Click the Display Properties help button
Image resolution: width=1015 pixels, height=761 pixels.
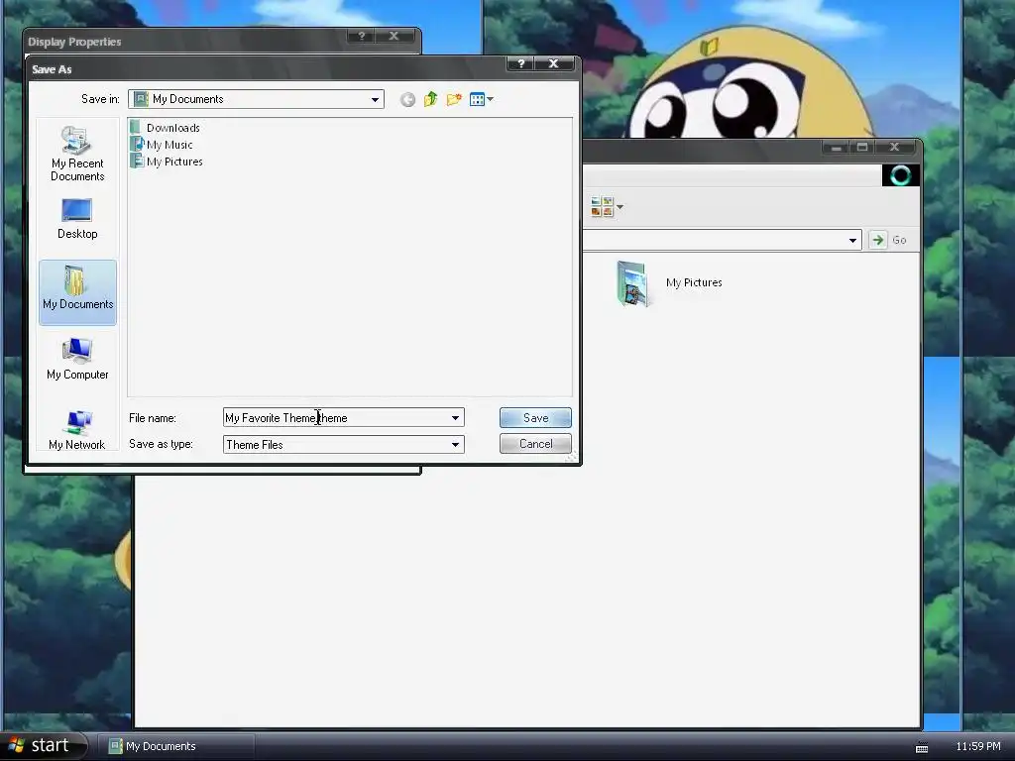[x=361, y=36]
